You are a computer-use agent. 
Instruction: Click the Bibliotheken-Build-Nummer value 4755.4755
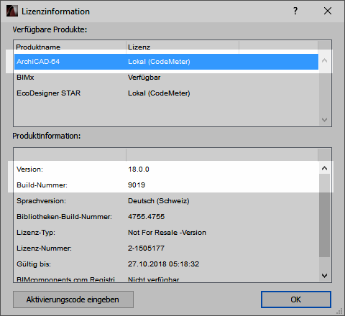[x=146, y=217]
